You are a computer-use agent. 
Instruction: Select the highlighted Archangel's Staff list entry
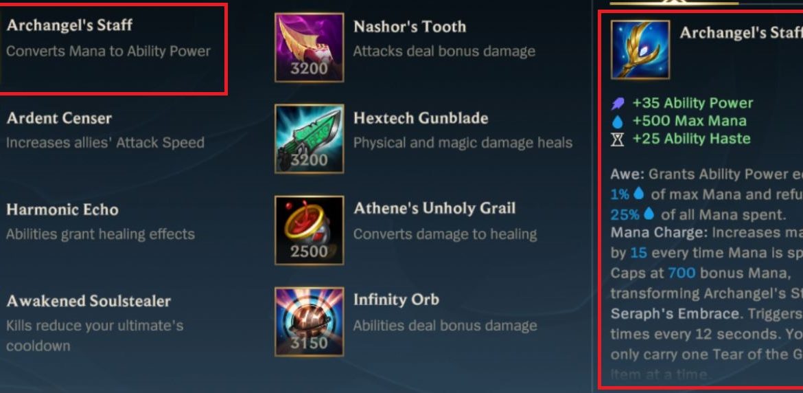[112, 49]
